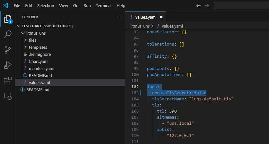The width and height of the screenshot is (269, 144).
Task: Open the Go menu
Action: point(76,6)
